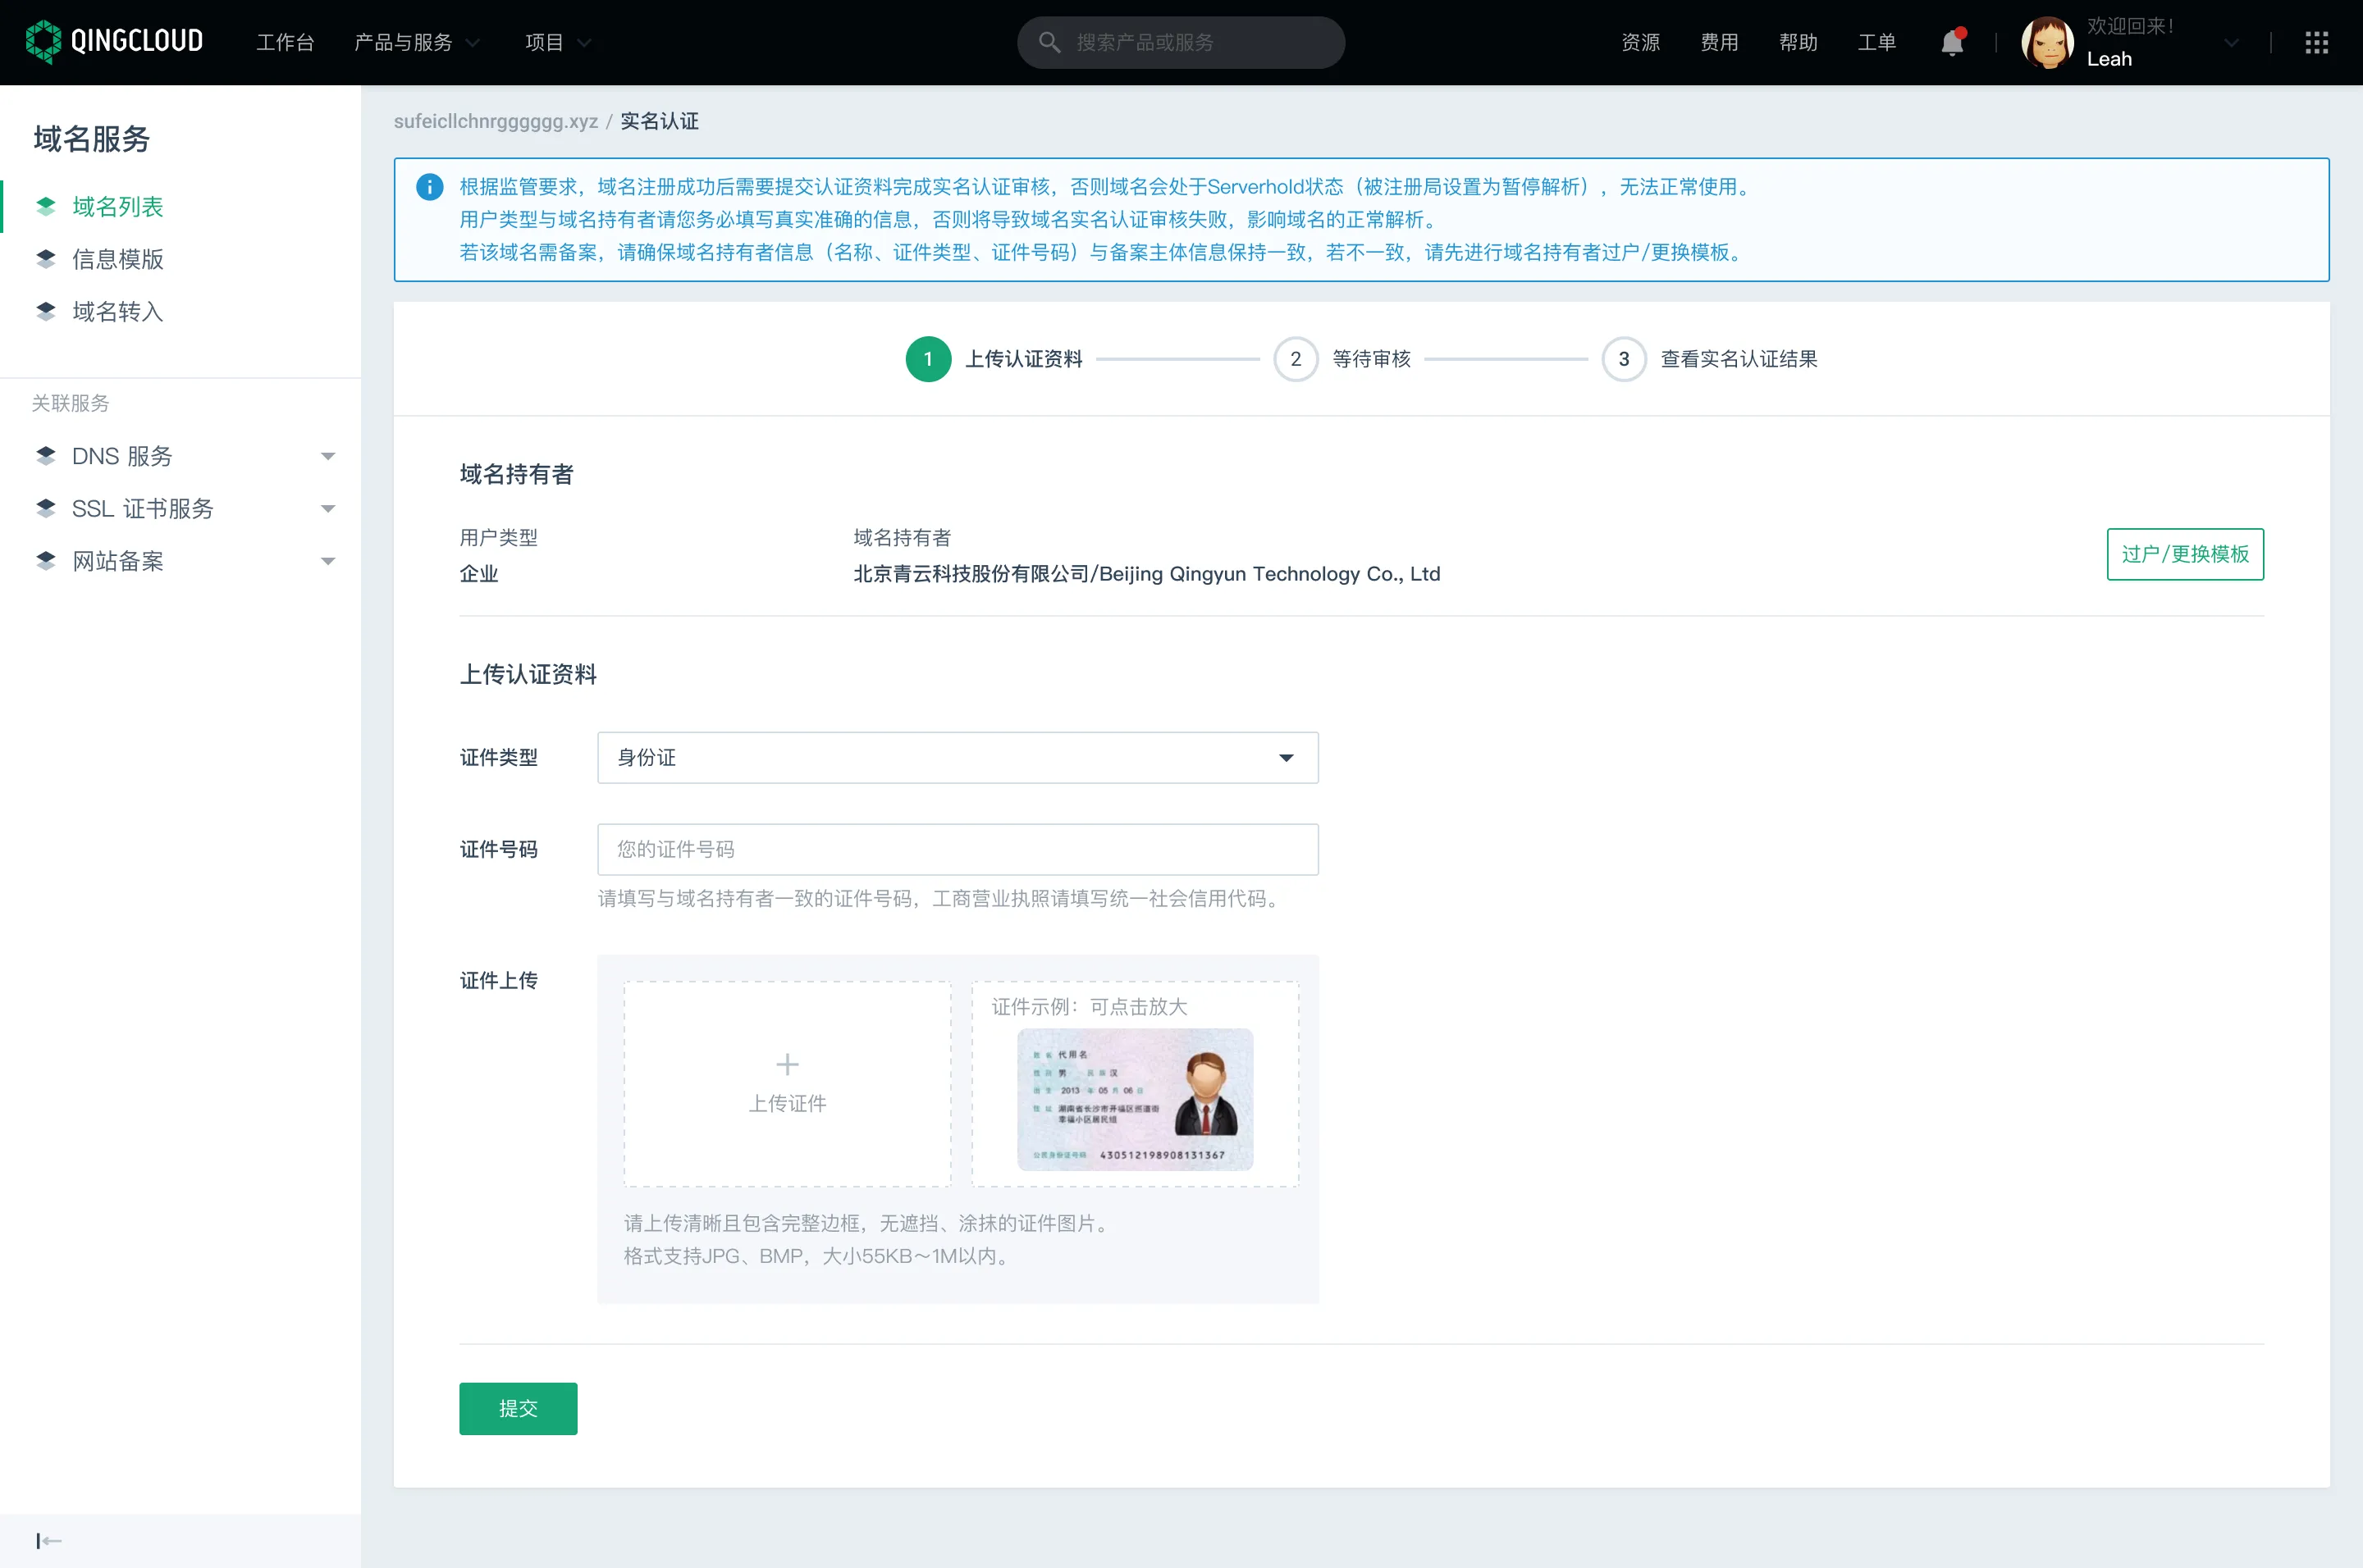Click the 域名持有者 section heading
Viewport: 2363px width, 1568px height.
click(x=516, y=474)
